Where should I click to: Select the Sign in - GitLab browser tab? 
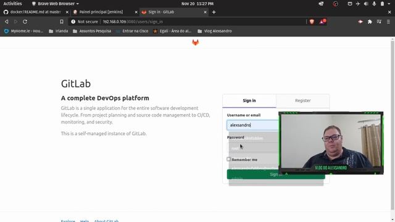coord(174,12)
